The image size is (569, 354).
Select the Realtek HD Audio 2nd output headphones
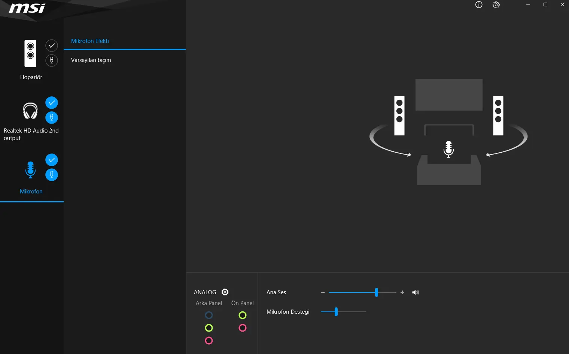pyautogui.click(x=30, y=111)
